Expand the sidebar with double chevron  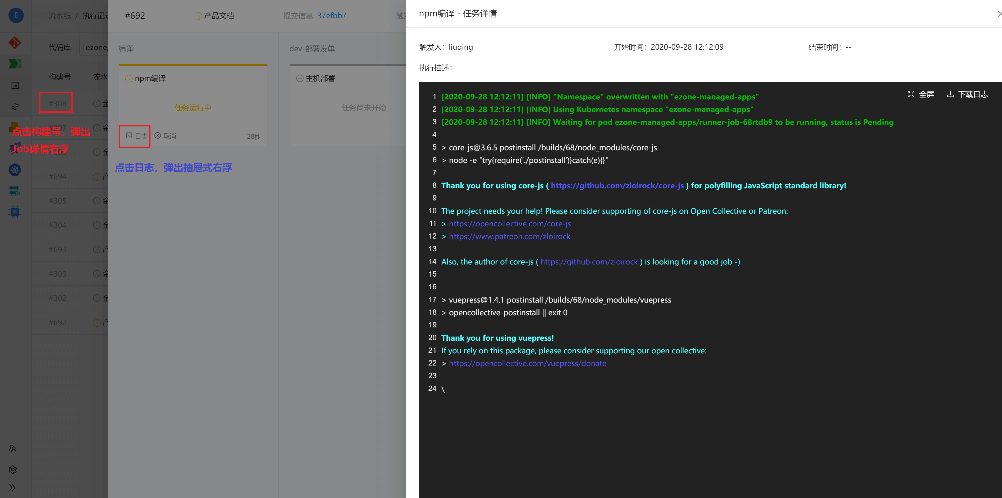[12, 487]
